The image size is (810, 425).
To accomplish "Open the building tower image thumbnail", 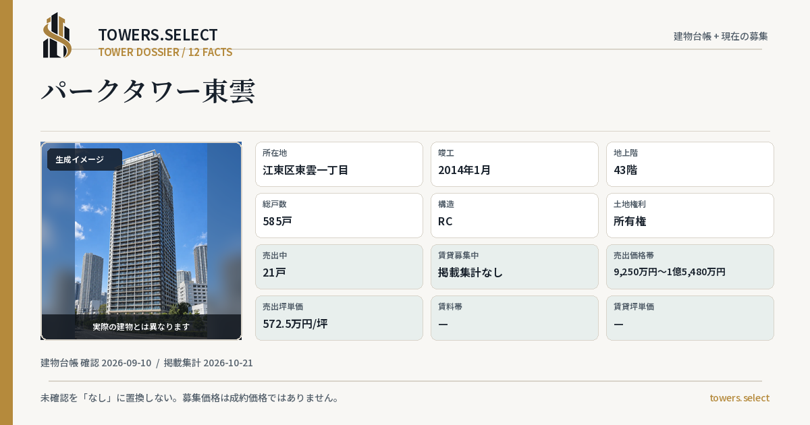I will tap(141, 241).
